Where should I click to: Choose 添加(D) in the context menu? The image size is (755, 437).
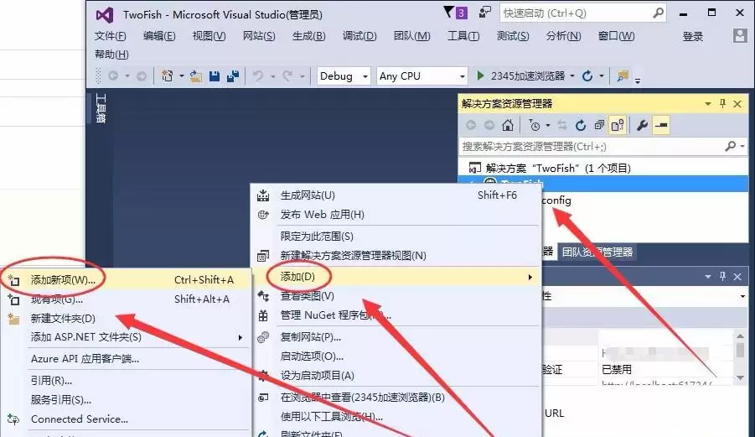point(396,277)
